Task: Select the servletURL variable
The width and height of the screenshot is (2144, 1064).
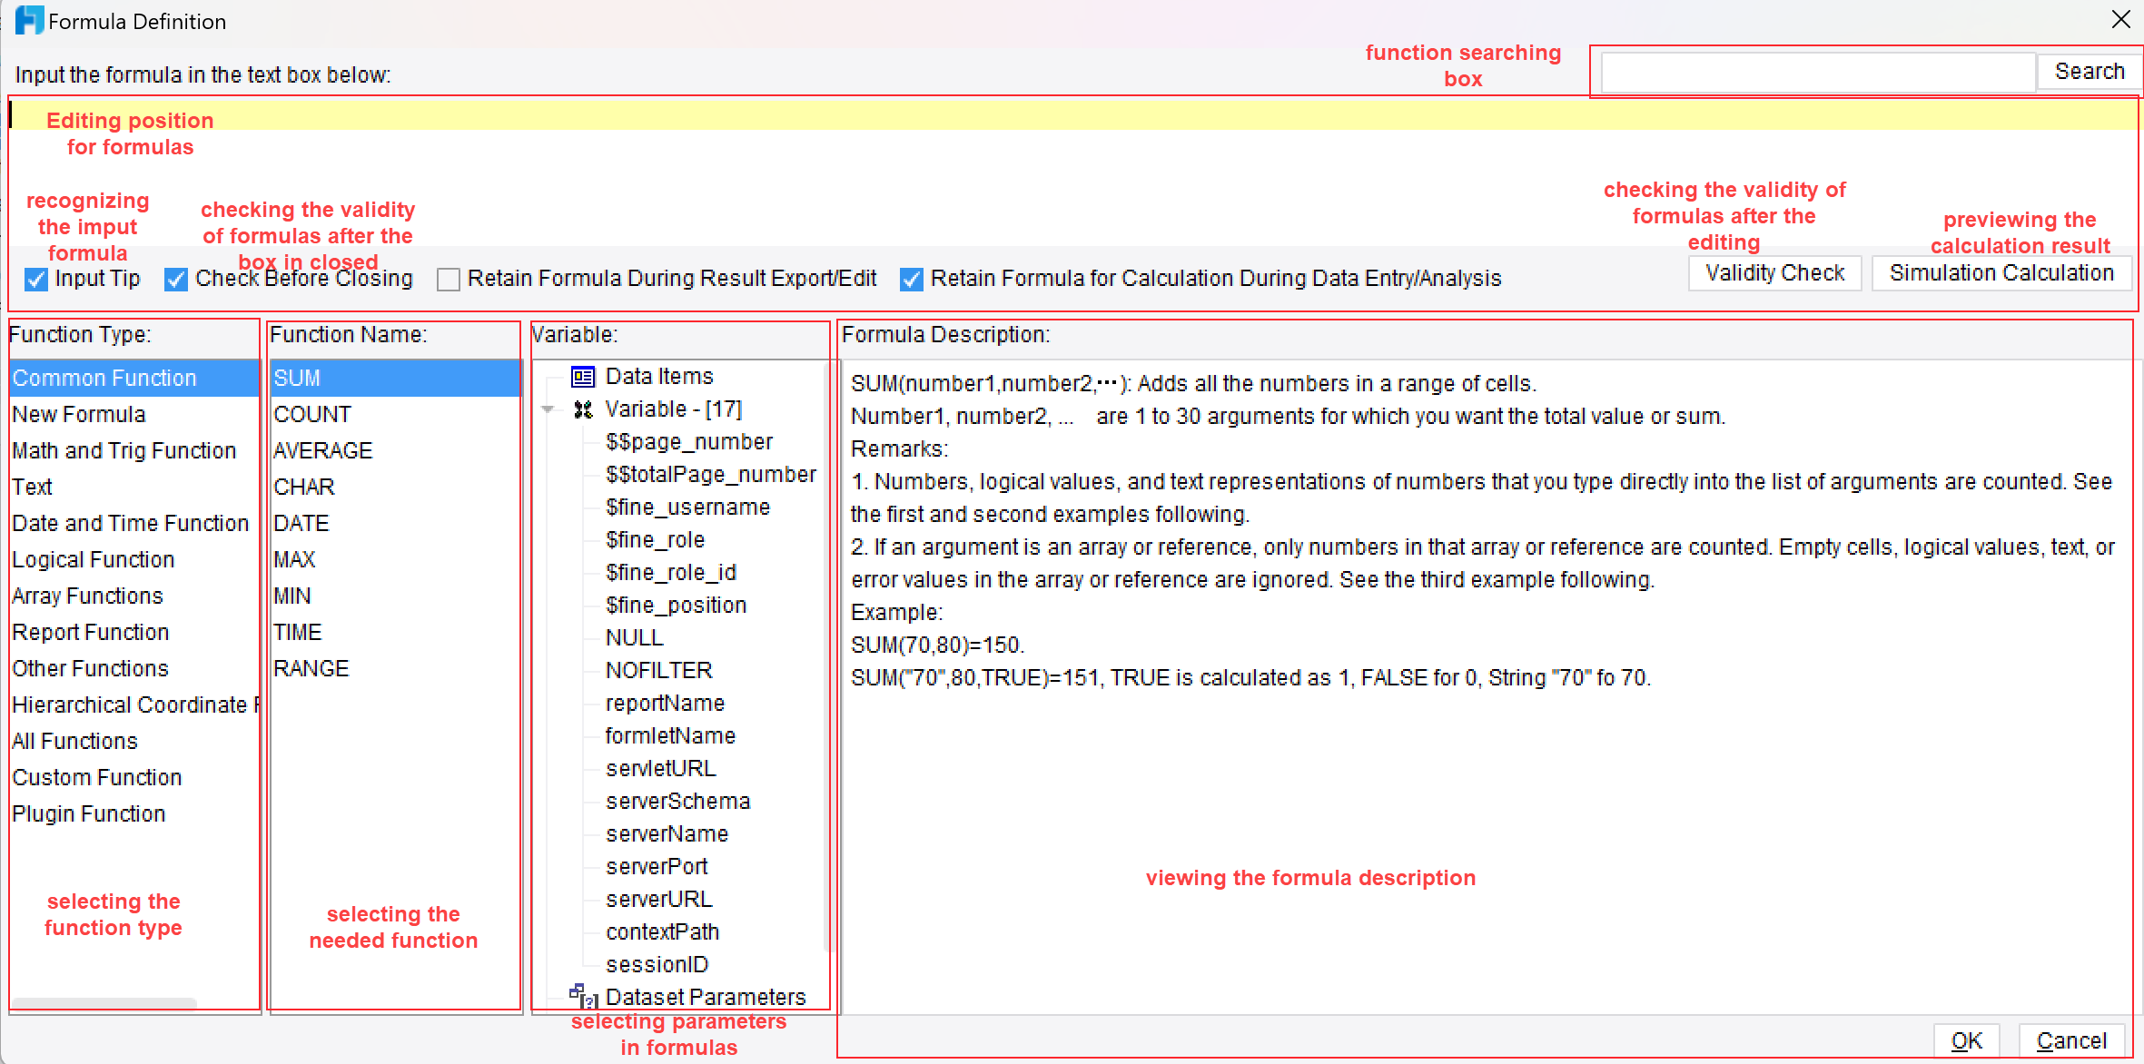Action: (x=660, y=769)
